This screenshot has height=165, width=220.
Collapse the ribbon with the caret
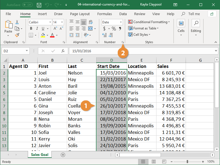click(x=216, y=42)
